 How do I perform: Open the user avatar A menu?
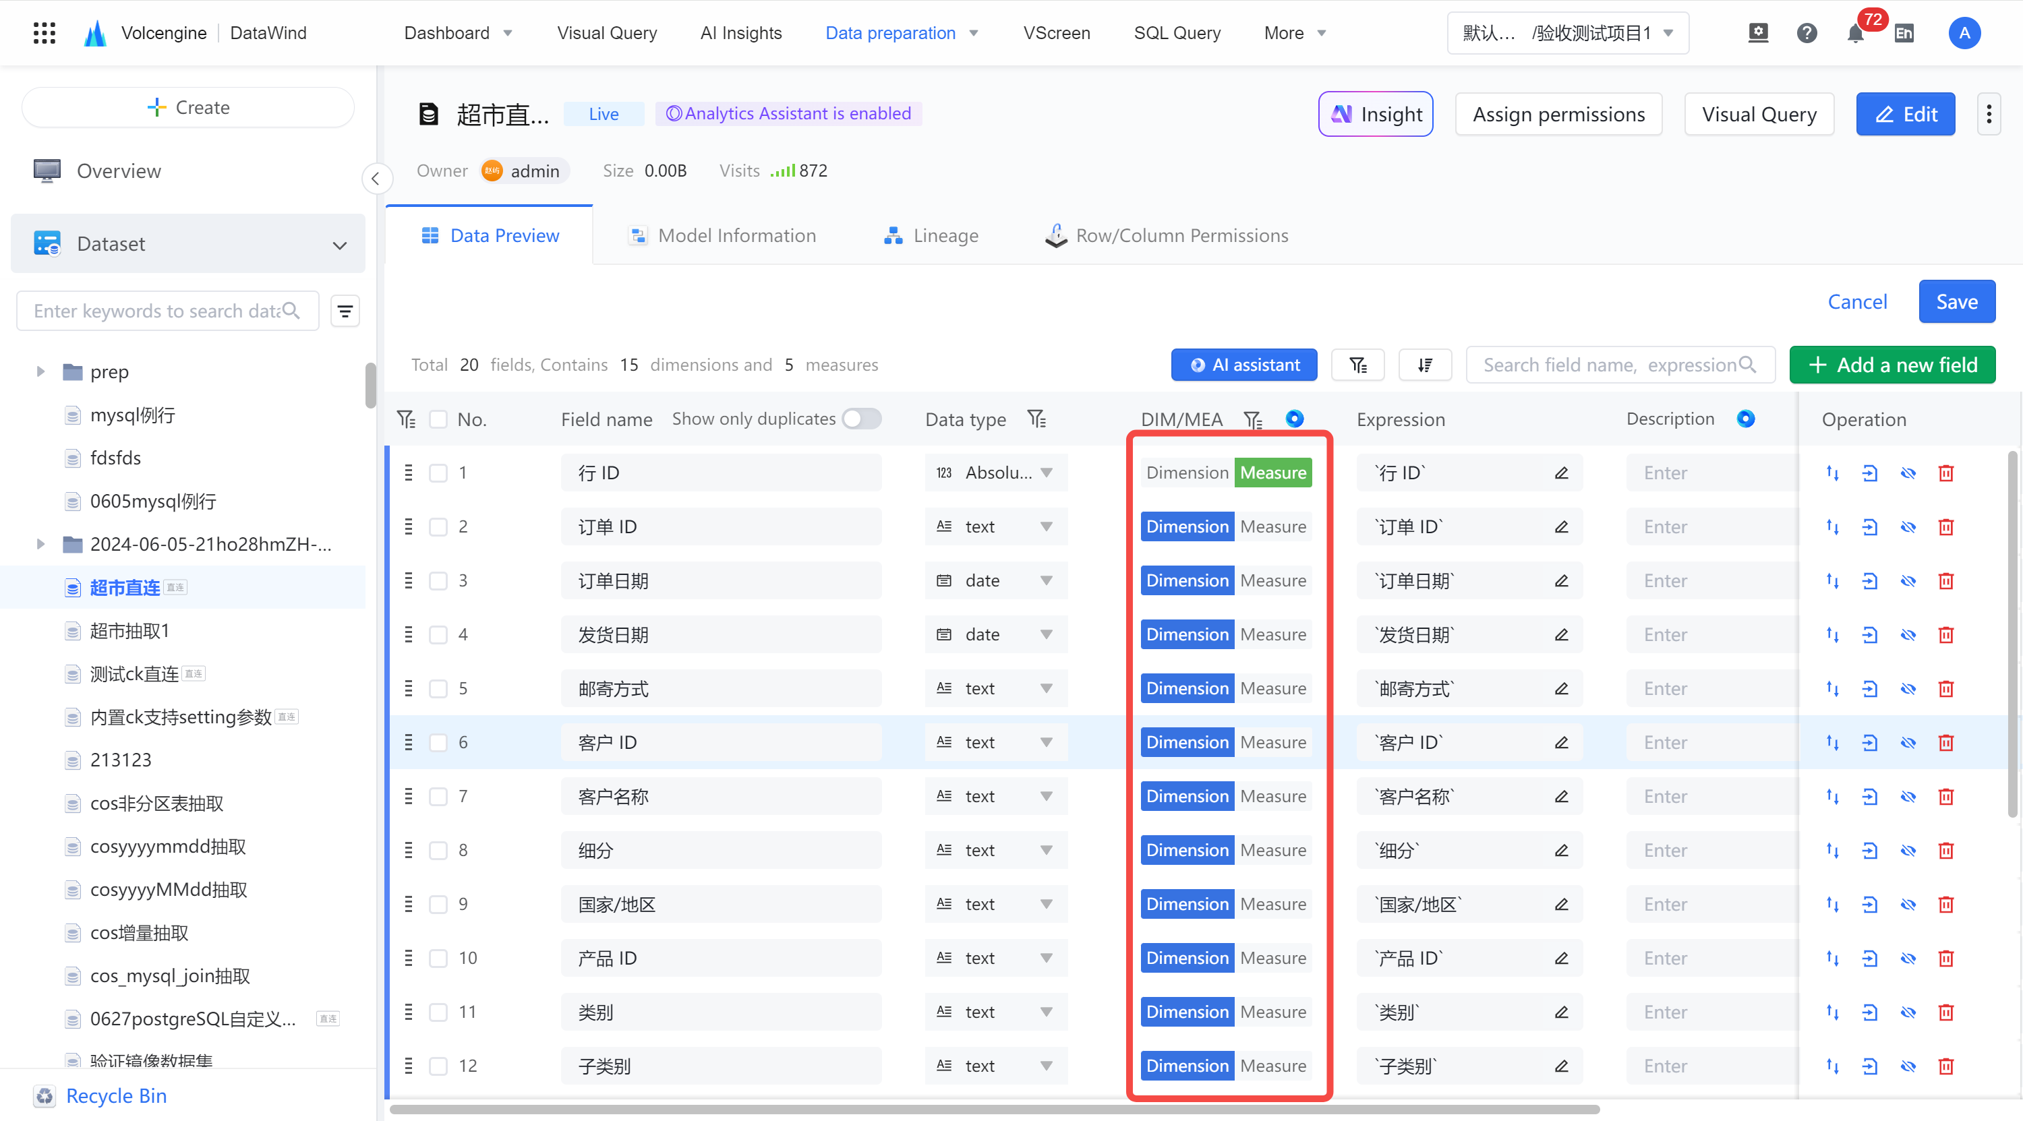[1964, 33]
